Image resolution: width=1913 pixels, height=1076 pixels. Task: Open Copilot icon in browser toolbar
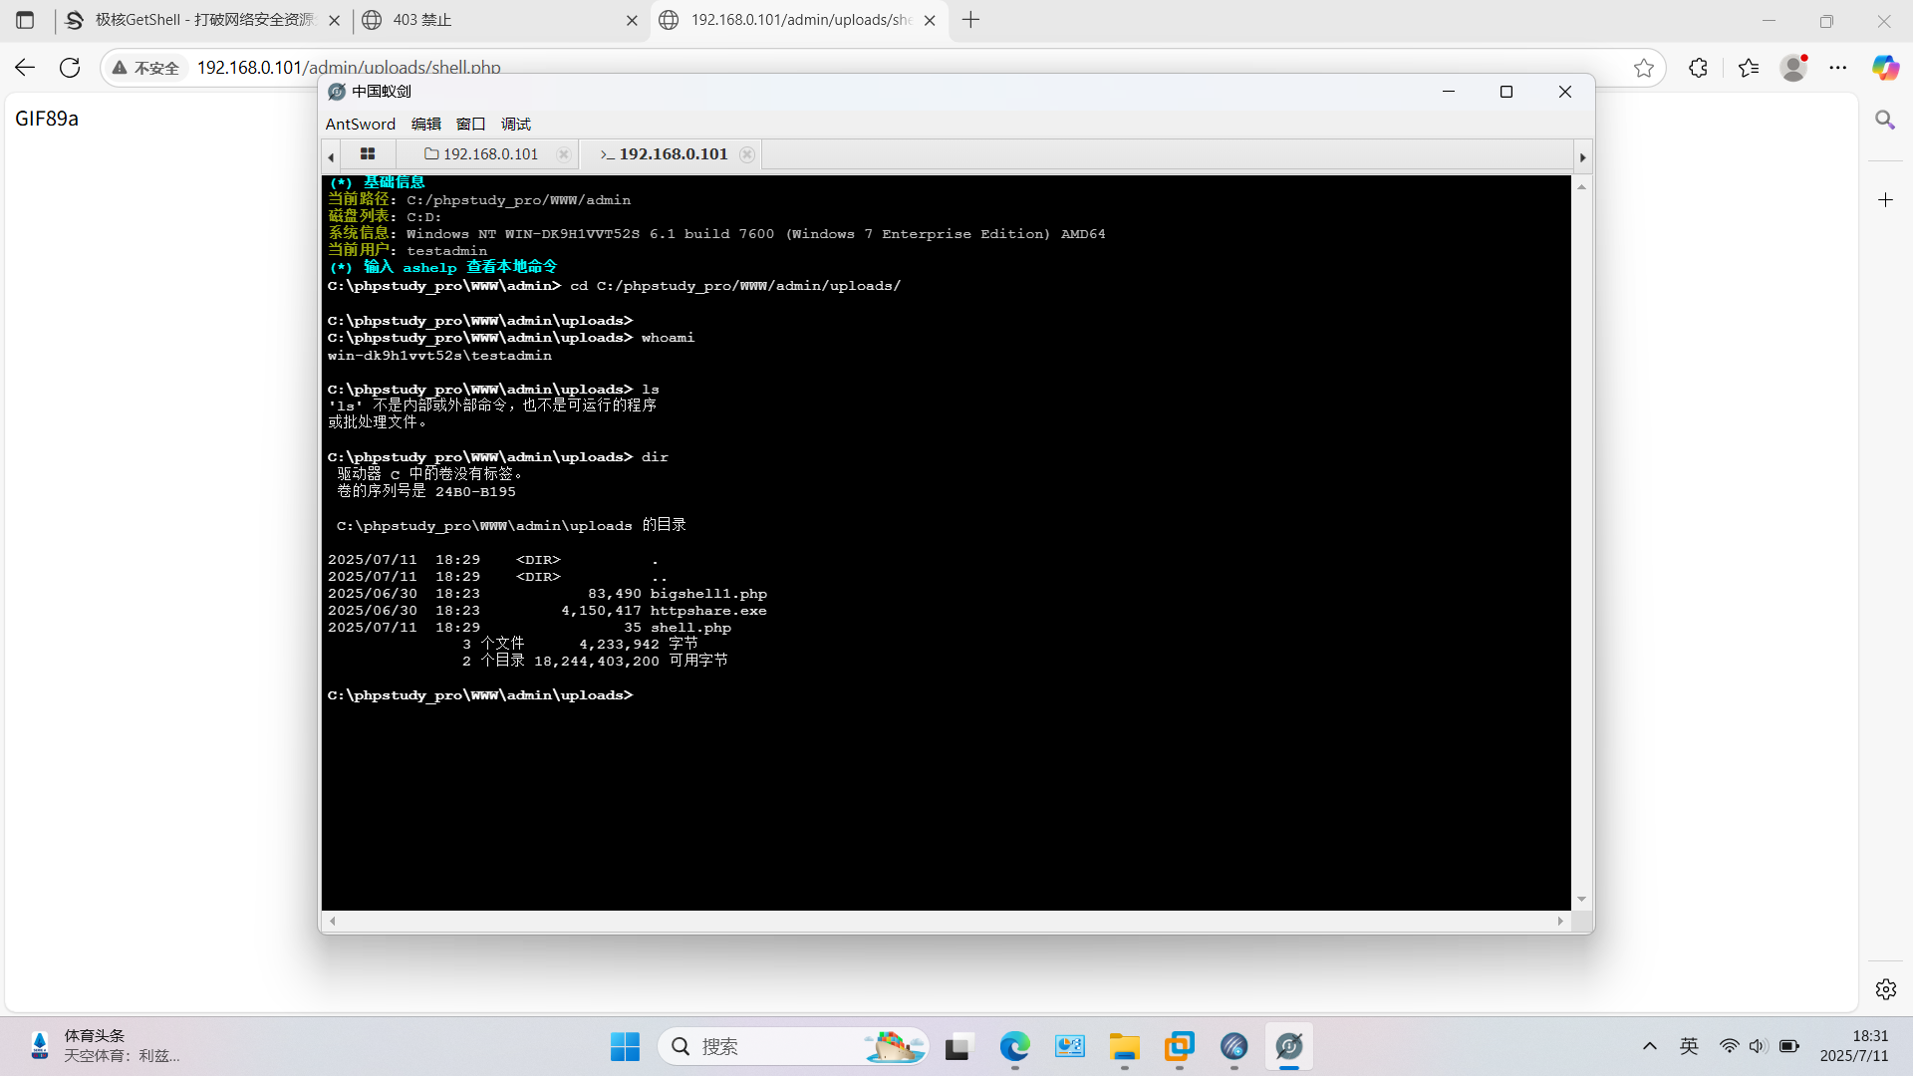pos(1884,68)
